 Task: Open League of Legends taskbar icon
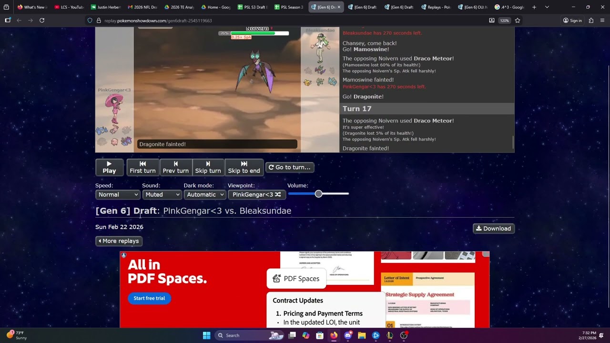[390, 335]
